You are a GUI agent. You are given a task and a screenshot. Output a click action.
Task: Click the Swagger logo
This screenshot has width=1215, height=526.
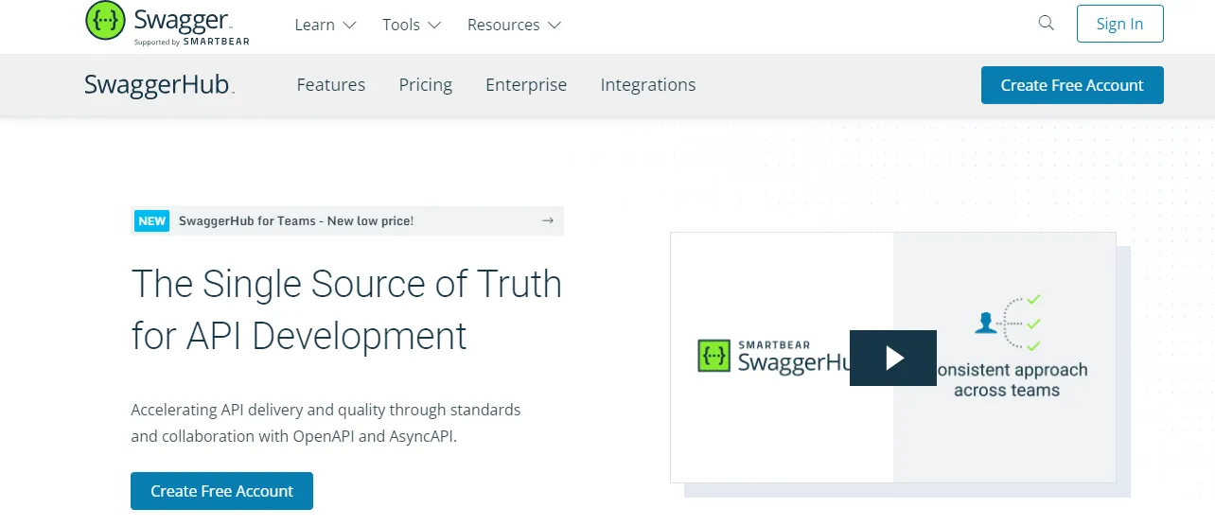click(x=167, y=24)
